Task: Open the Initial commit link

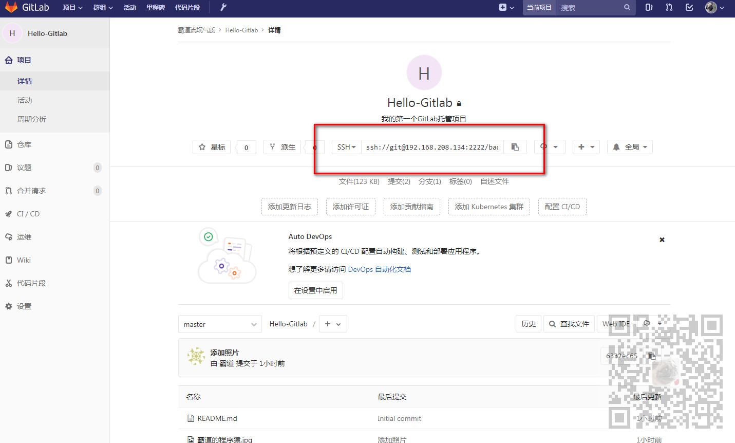Action: coord(399,418)
